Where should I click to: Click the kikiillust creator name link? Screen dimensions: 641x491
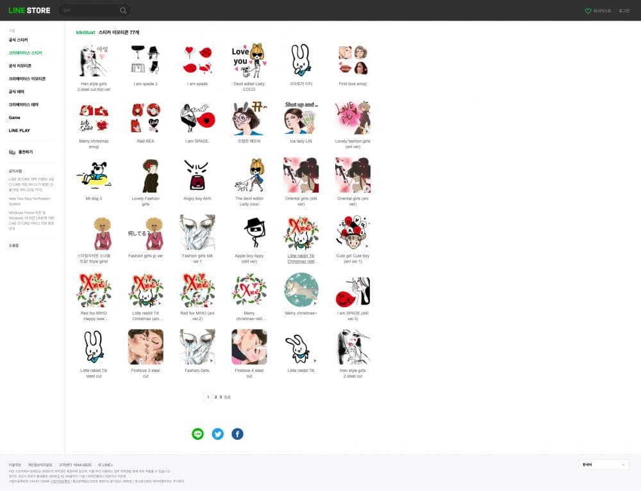click(85, 32)
